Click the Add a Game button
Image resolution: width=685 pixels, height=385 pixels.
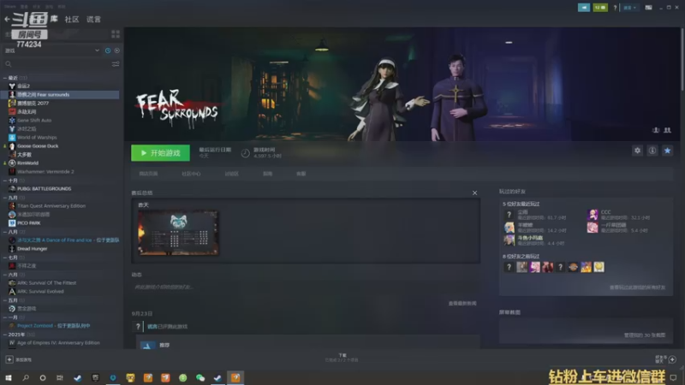[x=18, y=359]
